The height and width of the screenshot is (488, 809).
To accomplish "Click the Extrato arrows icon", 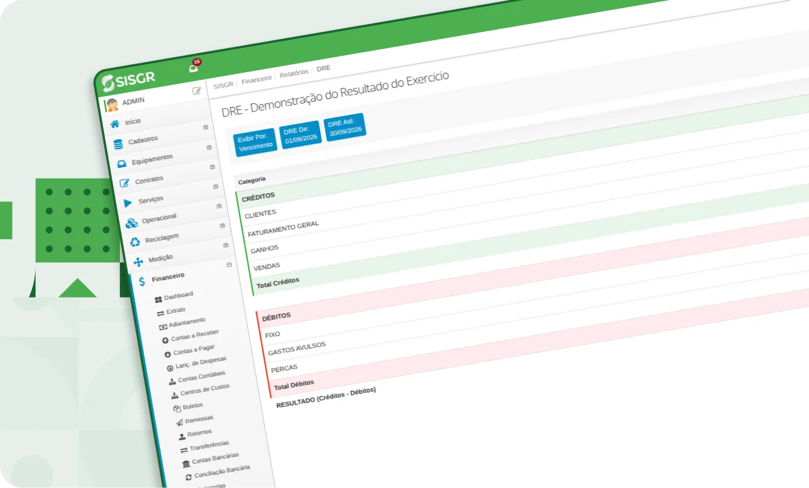I will click(160, 313).
